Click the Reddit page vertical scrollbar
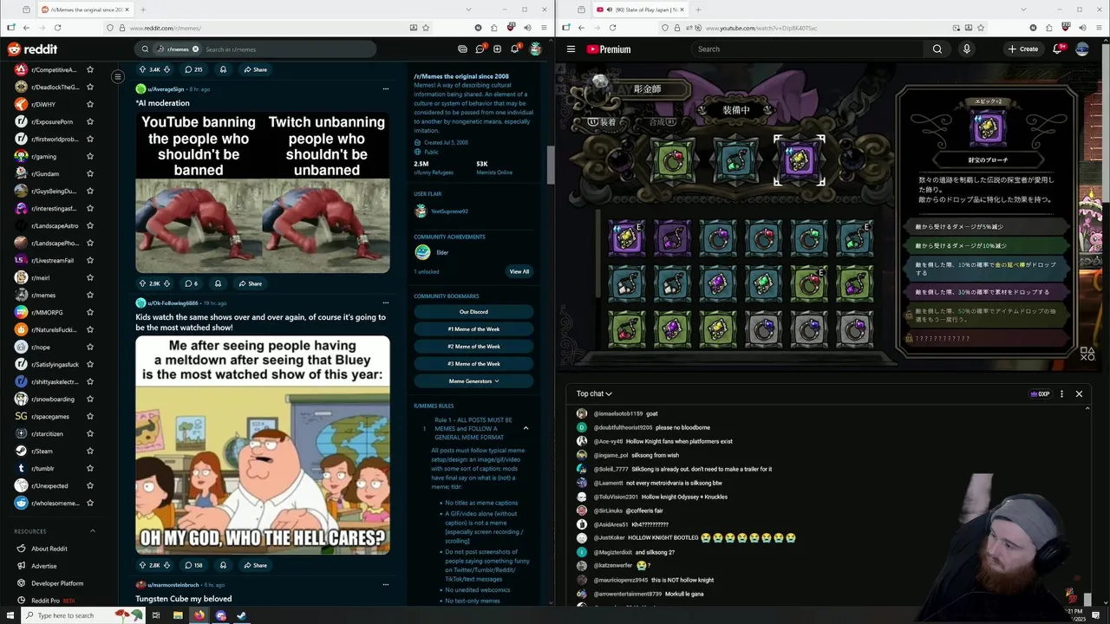 pos(550,165)
